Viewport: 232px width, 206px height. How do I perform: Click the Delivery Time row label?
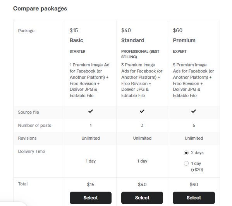[x=31, y=151]
